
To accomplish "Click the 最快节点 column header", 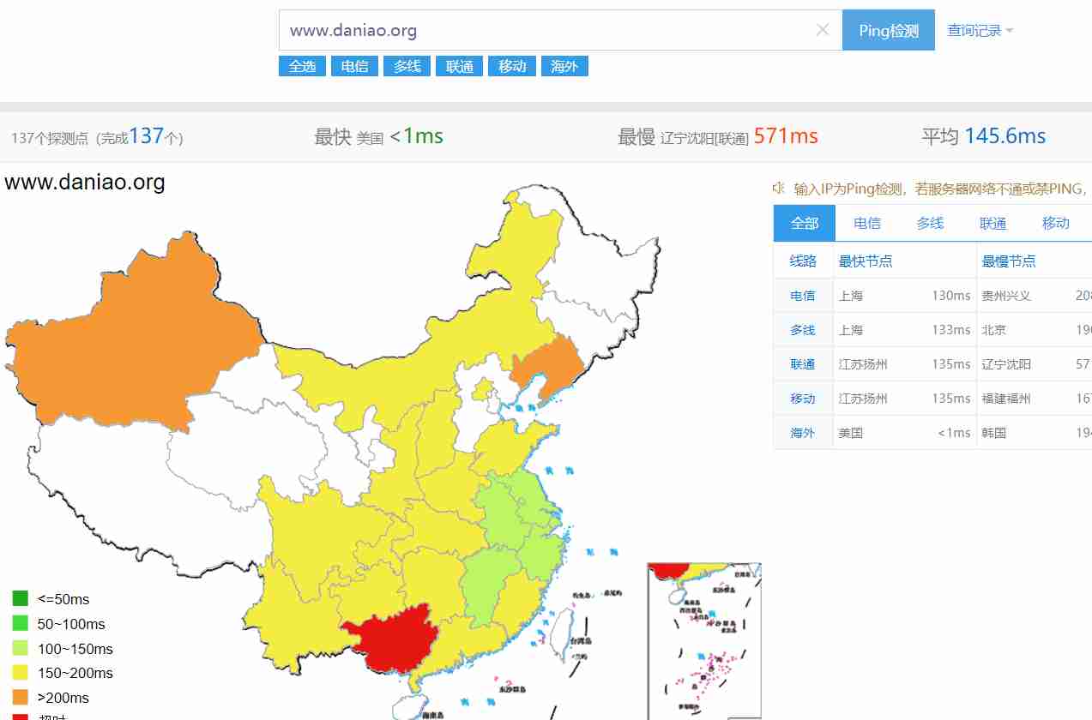I will [866, 261].
